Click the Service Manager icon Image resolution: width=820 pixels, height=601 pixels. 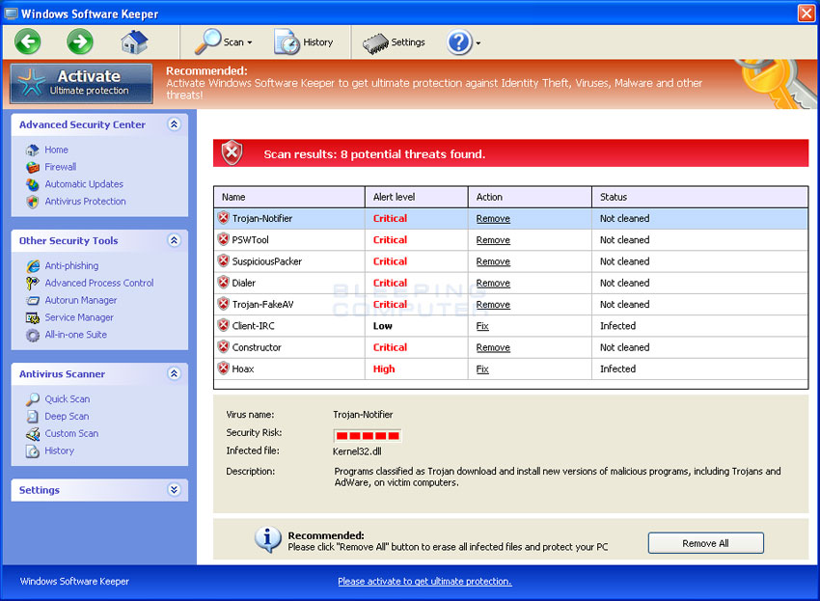[x=33, y=318]
